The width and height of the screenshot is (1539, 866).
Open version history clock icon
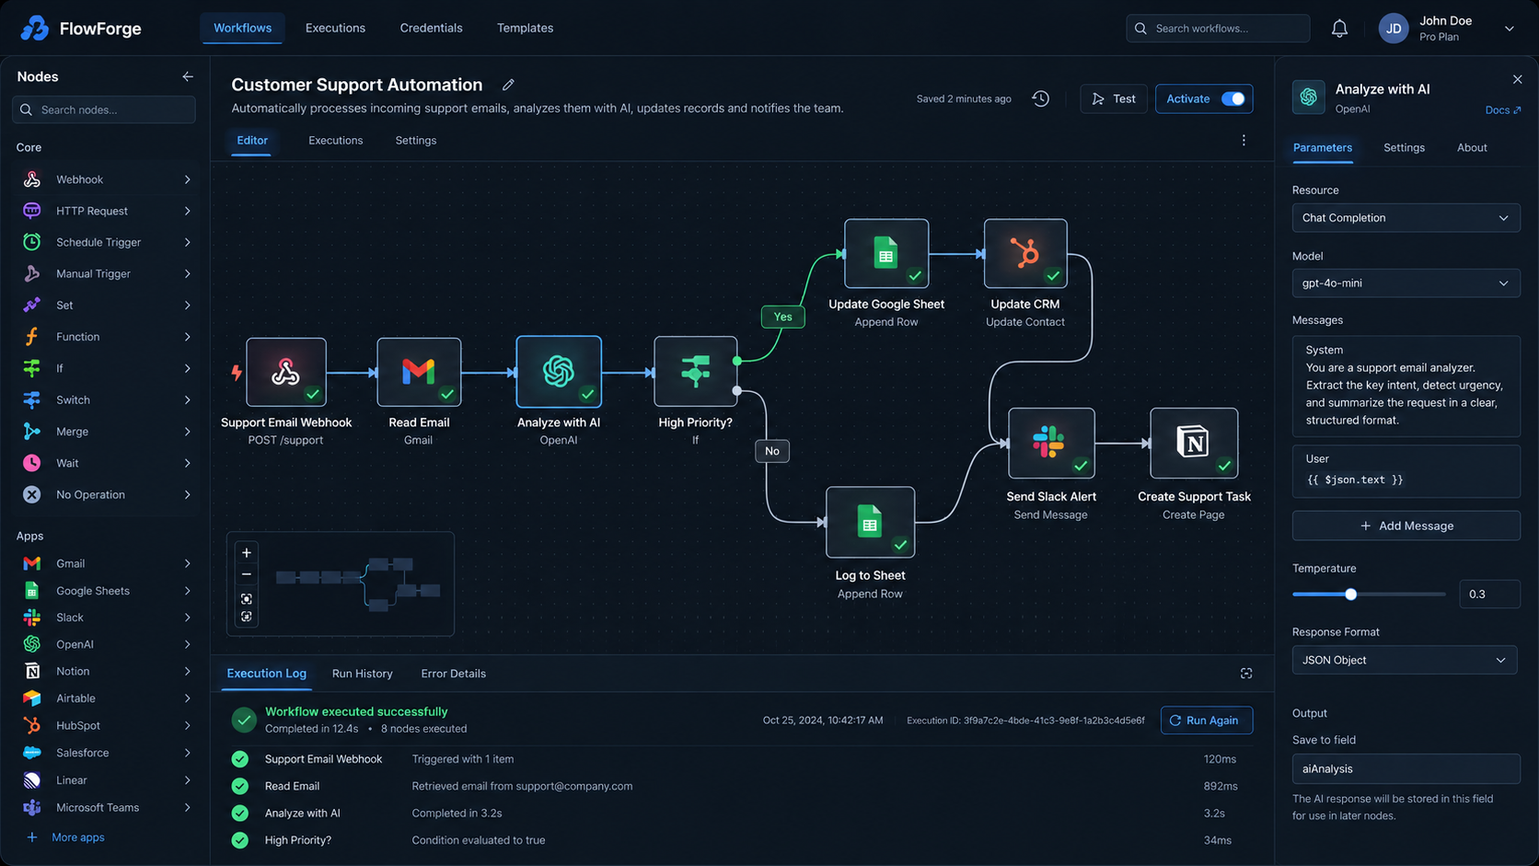[x=1040, y=98]
